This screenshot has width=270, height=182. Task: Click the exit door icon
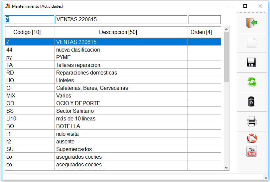pos(252,23)
